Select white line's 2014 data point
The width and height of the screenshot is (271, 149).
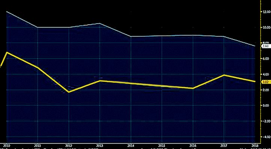click(131, 37)
